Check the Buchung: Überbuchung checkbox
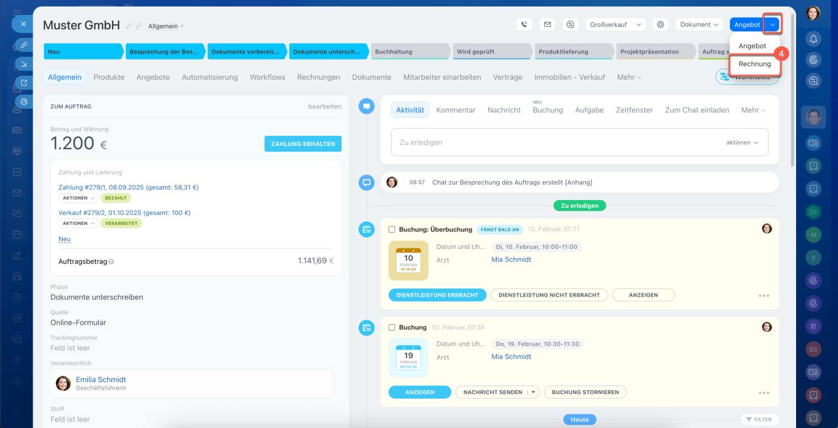Viewport: 838px width, 428px height. pos(392,229)
